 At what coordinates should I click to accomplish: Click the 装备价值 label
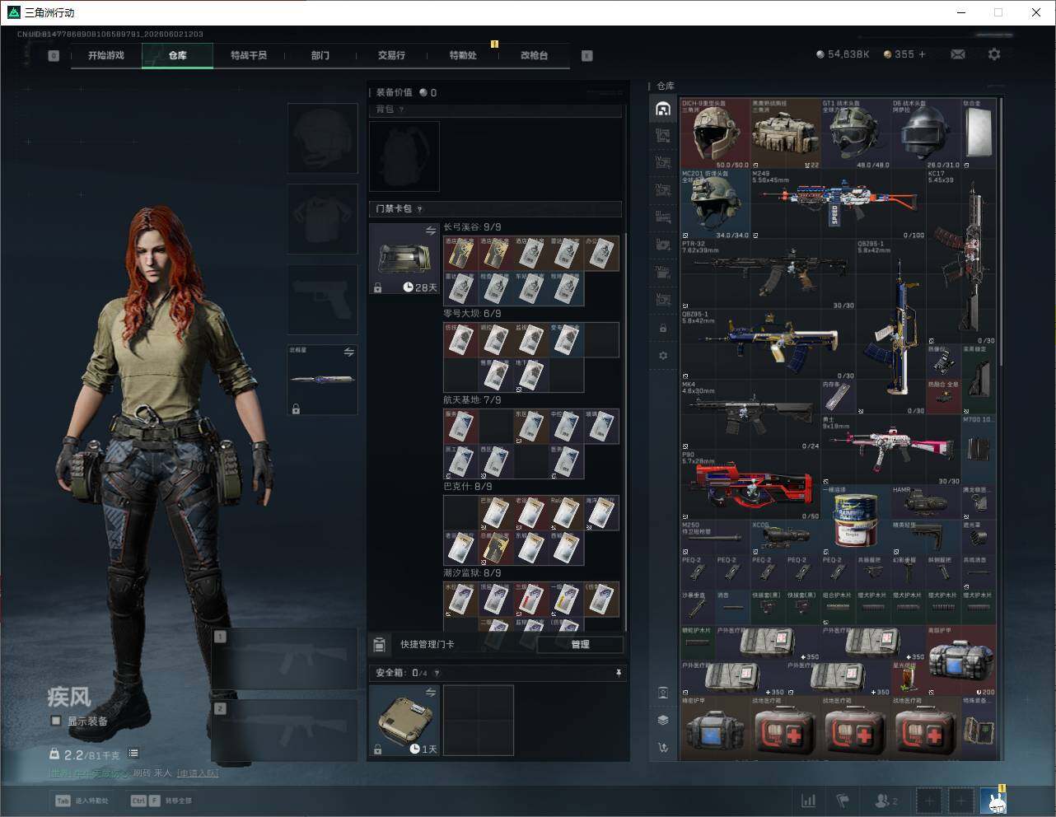pyautogui.click(x=394, y=92)
